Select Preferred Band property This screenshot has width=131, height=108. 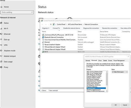(96, 88)
